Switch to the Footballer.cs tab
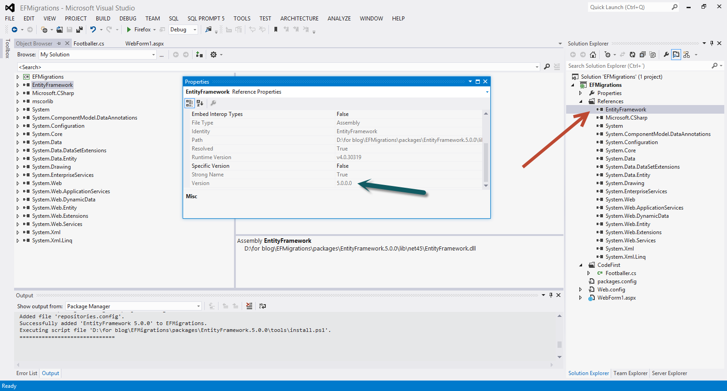This screenshot has width=727, height=391. [89, 44]
